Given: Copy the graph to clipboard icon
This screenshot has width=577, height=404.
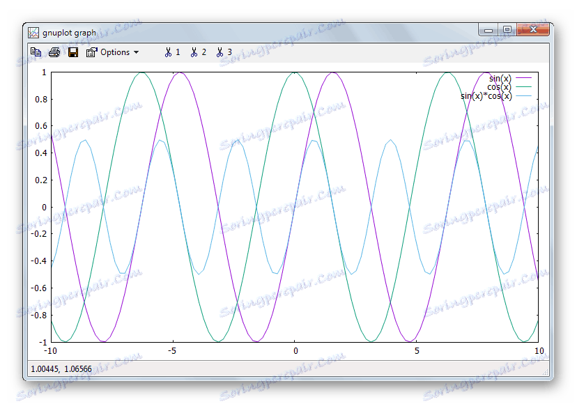Looking at the screenshot, I should pyautogui.click(x=36, y=52).
